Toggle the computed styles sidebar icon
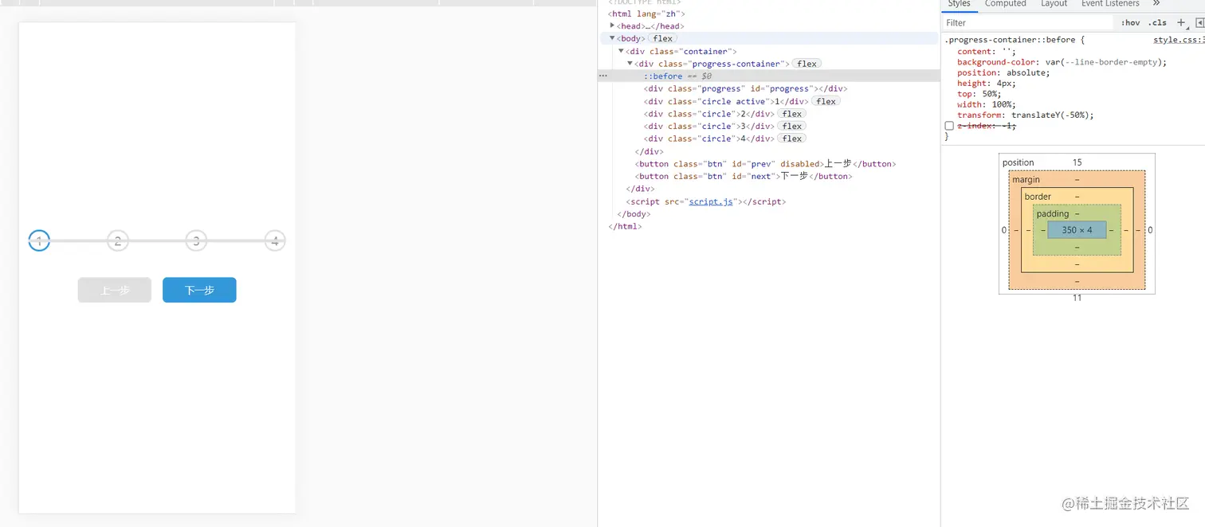1205x527 pixels. click(x=1199, y=23)
